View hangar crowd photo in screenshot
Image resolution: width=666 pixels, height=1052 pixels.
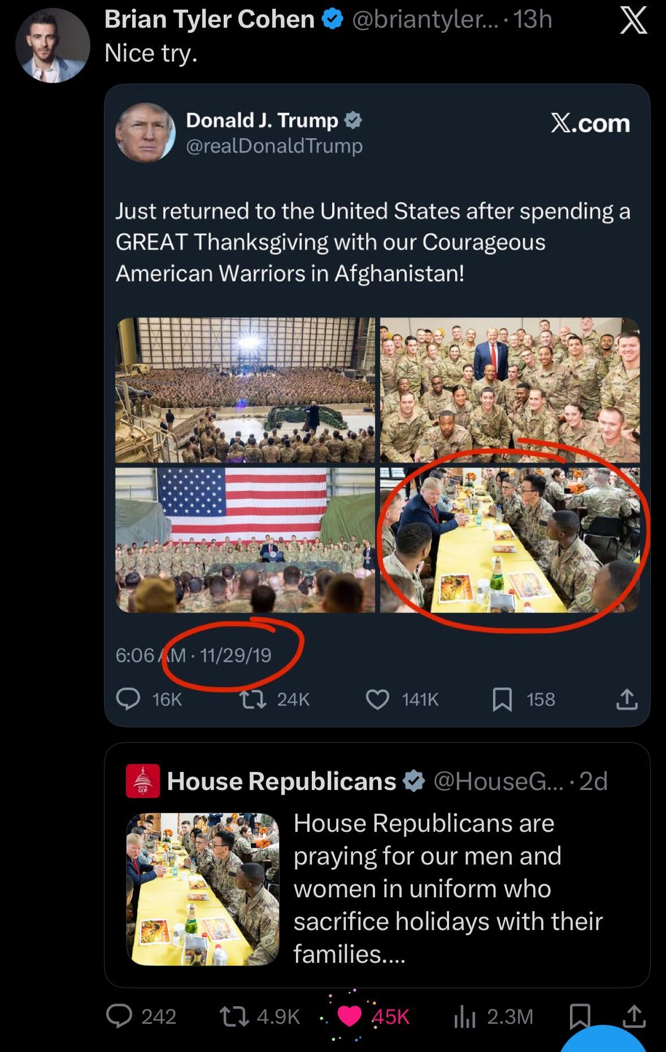(x=245, y=390)
